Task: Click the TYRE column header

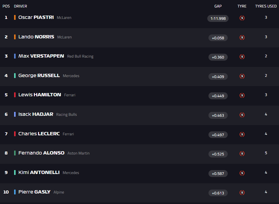Action: tap(242, 6)
